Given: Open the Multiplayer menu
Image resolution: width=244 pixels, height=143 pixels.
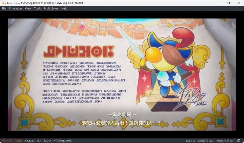Looking at the screenshot, I should click(x=51, y=9).
